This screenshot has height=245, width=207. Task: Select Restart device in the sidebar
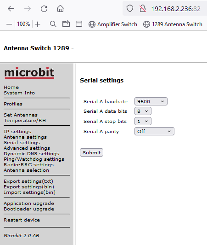click(x=22, y=220)
